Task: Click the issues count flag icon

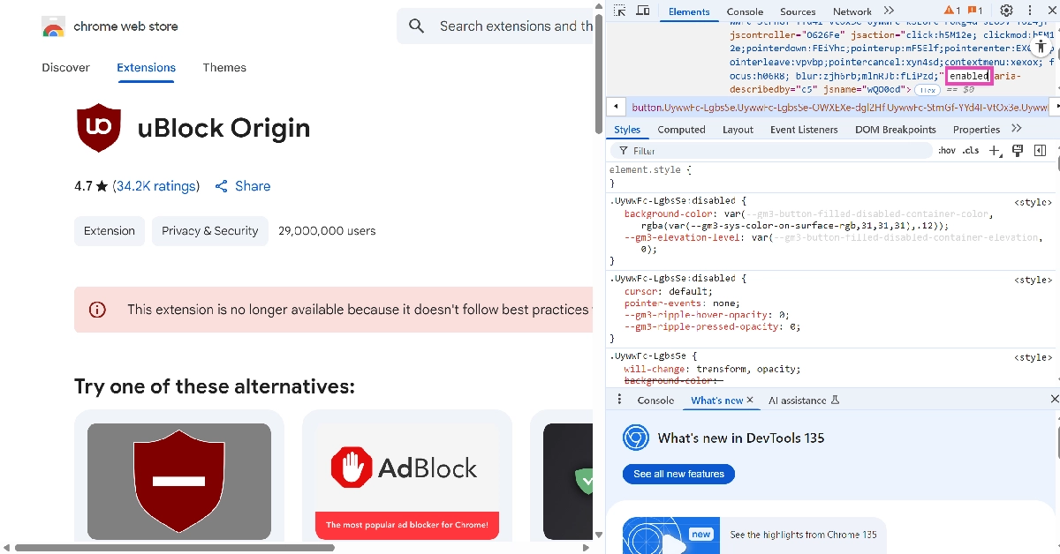Action: point(972,11)
